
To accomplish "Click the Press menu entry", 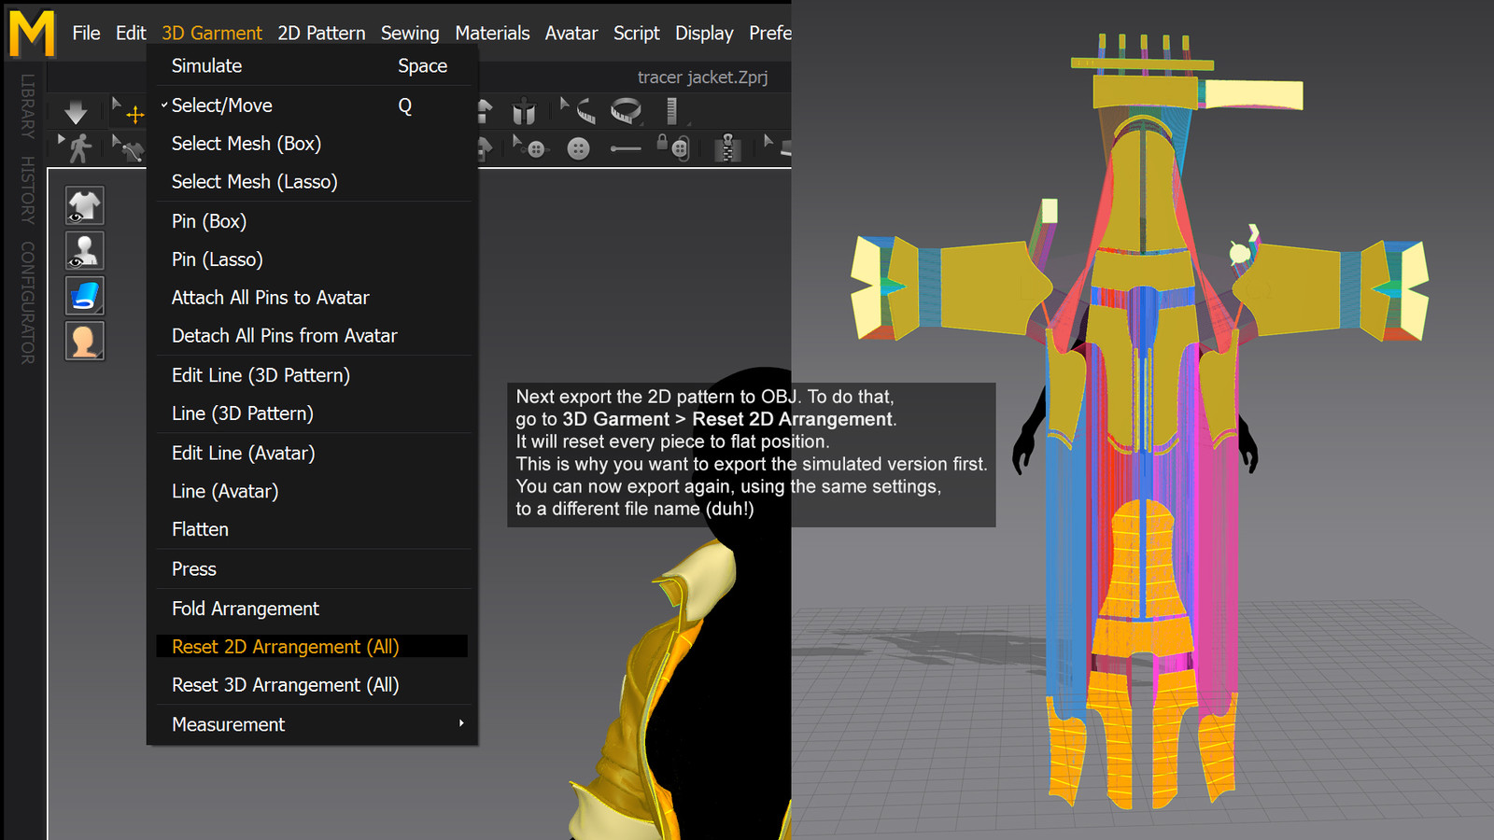I will pyautogui.click(x=312, y=569).
